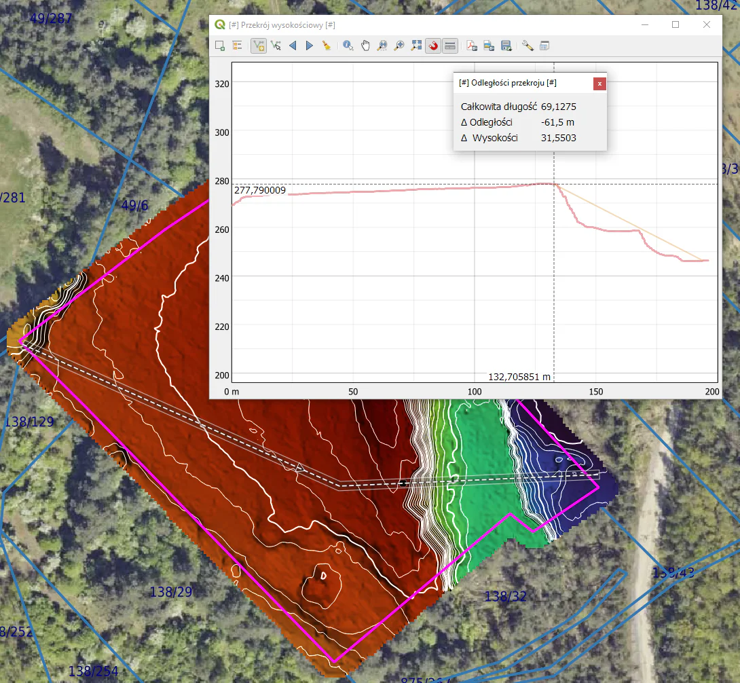Activate the Identify Features tool
Screen dimensions: 740x683
click(348, 45)
